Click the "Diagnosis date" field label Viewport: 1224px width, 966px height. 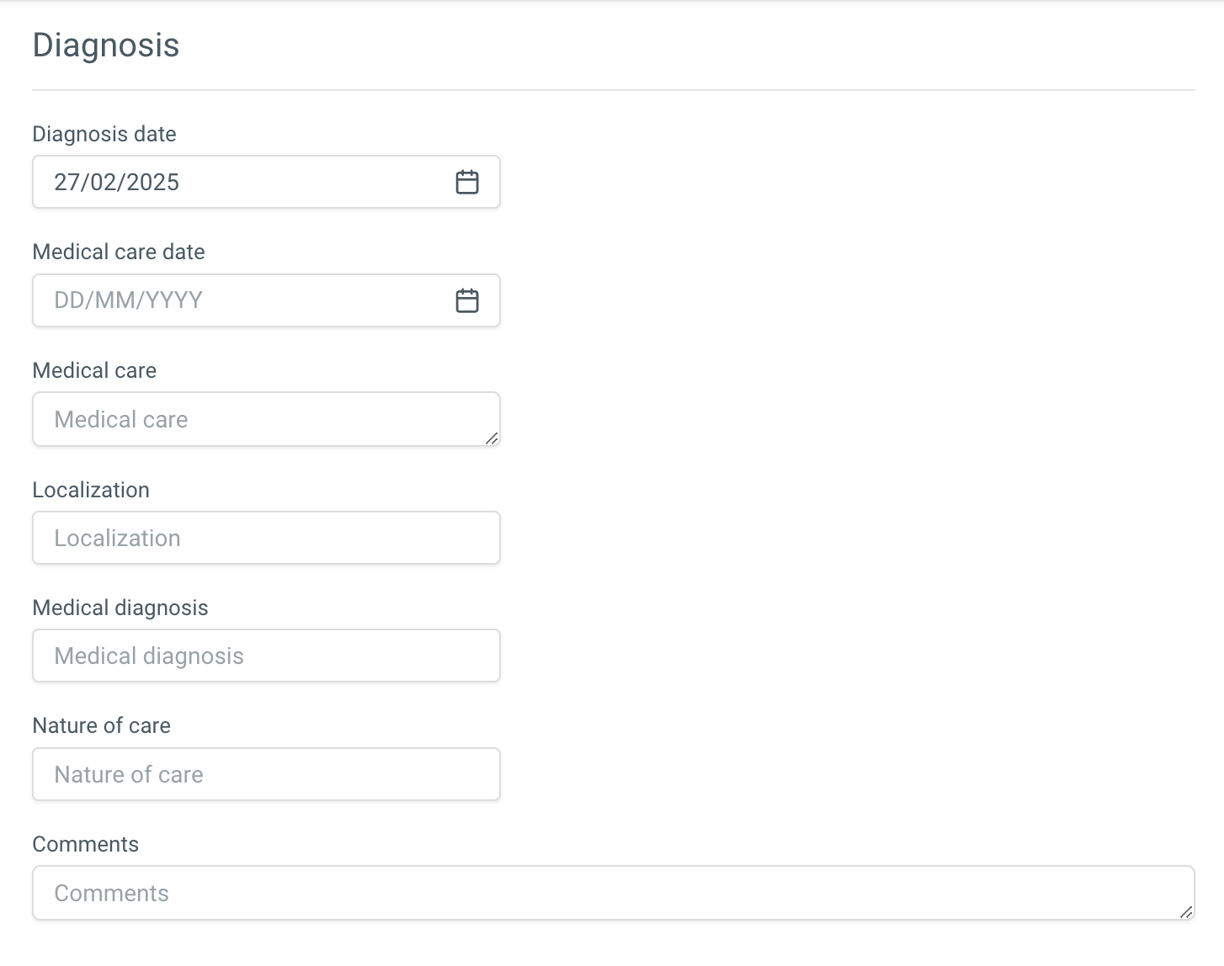(x=104, y=134)
